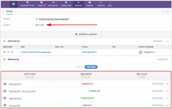Click trash icon in contact row
This screenshot has width=172, height=109.
(x=8, y=52)
